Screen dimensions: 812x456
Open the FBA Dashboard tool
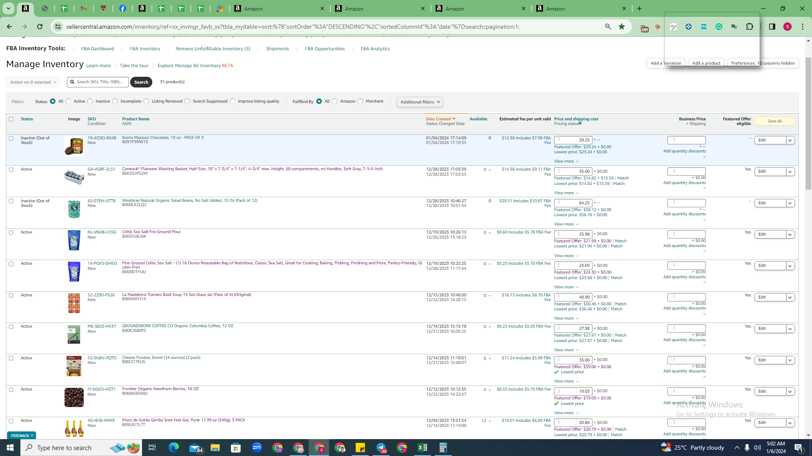coord(97,49)
